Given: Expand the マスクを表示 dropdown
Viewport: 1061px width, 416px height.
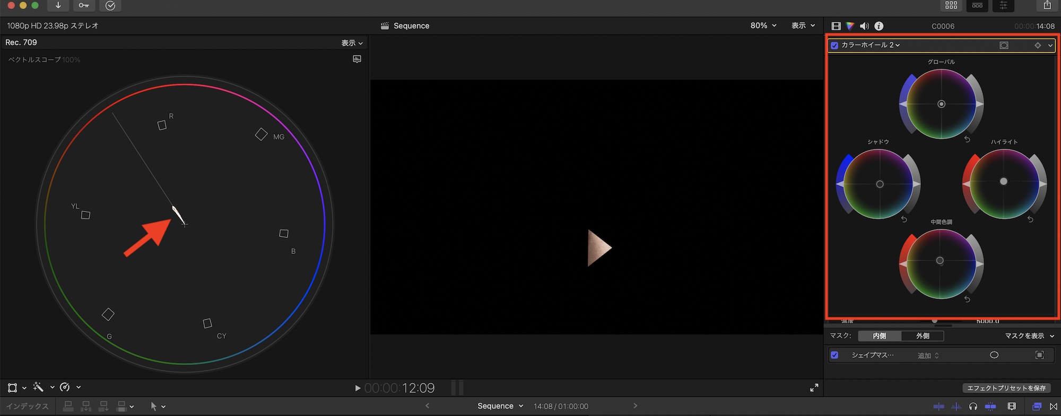Looking at the screenshot, I should pyautogui.click(x=1029, y=336).
